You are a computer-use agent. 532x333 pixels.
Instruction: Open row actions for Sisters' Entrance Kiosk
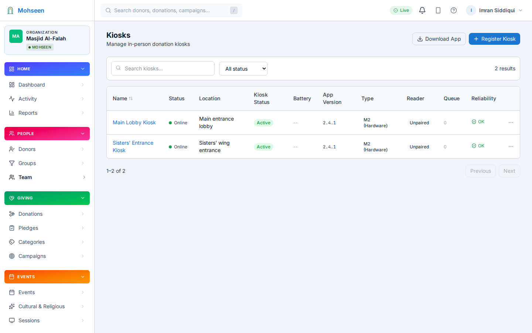(x=511, y=147)
